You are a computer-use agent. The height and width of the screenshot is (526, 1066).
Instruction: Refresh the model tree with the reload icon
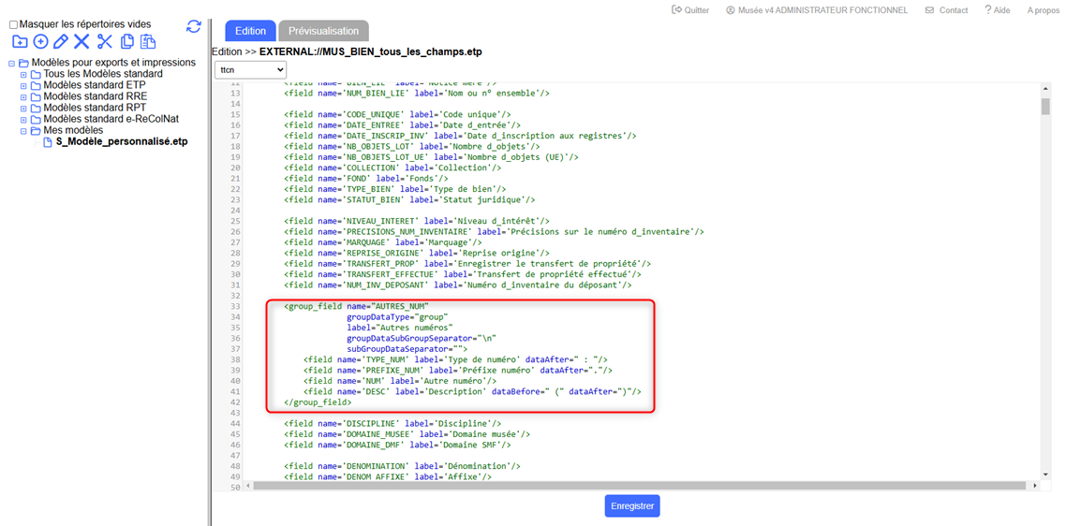(x=194, y=27)
